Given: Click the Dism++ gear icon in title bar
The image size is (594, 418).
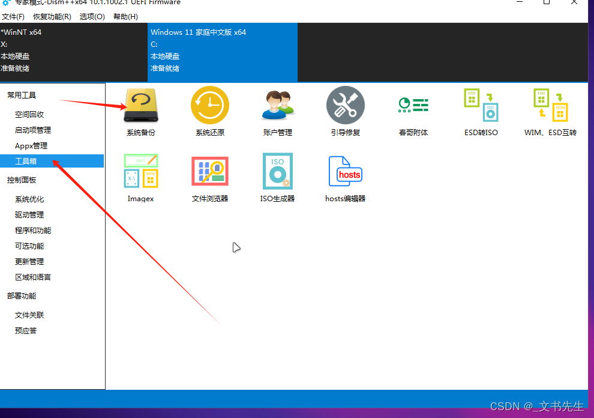Looking at the screenshot, I should tap(5, 2).
